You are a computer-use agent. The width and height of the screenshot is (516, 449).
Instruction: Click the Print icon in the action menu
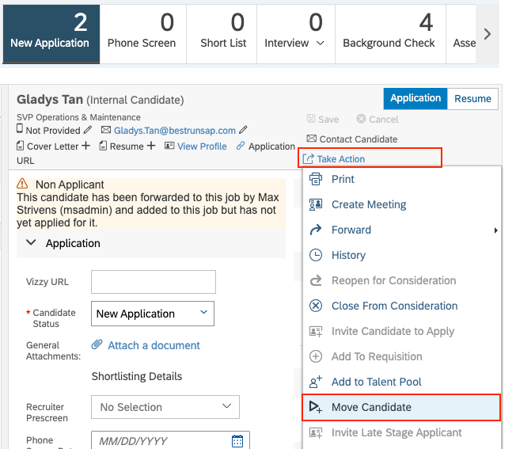tap(316, 179)
